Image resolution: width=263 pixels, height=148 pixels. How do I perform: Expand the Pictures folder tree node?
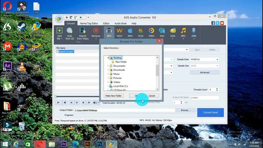point(108,78)
